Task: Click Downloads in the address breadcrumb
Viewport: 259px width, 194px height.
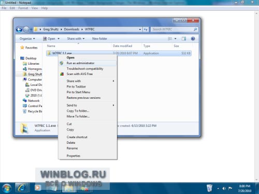Action: pos(71,29)
